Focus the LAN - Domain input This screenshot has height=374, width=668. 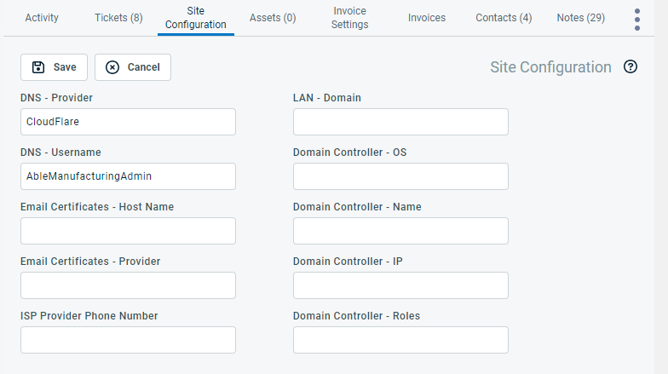400,122
